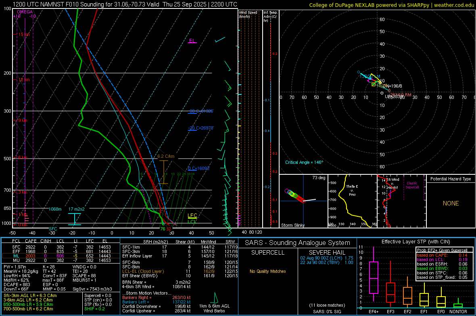Viewport: 476px width, 316px height.
Task: Click the 1068m inflow layer label
Action: coord(55,209)
